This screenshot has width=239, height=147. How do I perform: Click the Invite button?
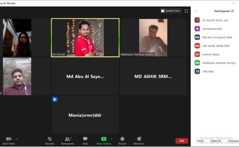(x=200, y=141)
